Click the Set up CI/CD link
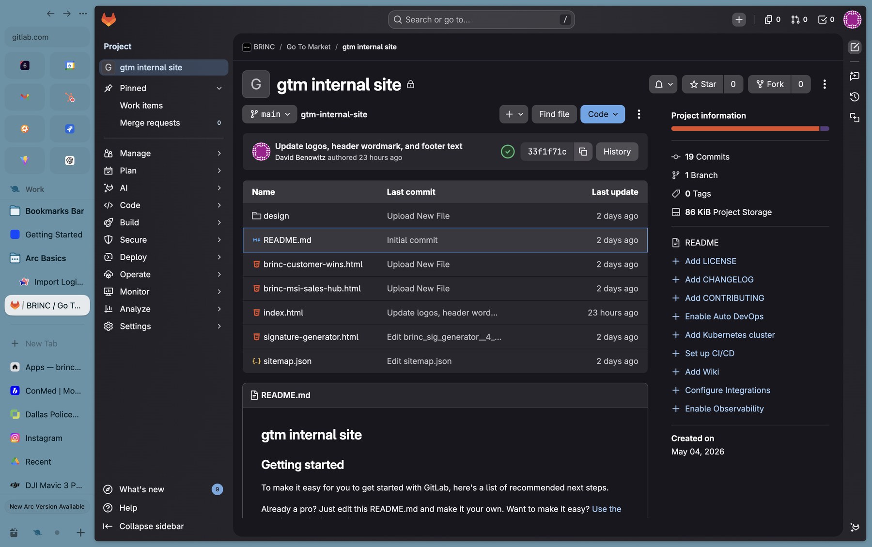This screenshot has height=547, width=872. click(709, 353)
